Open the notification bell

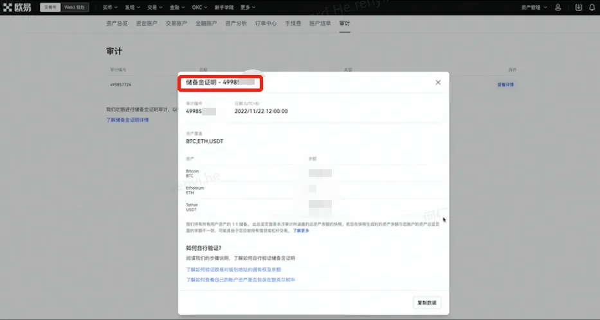[x=592, y=7]
